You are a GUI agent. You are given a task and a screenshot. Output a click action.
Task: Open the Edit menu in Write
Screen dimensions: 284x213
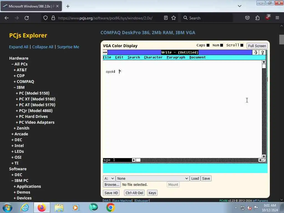tap(119, 57)
